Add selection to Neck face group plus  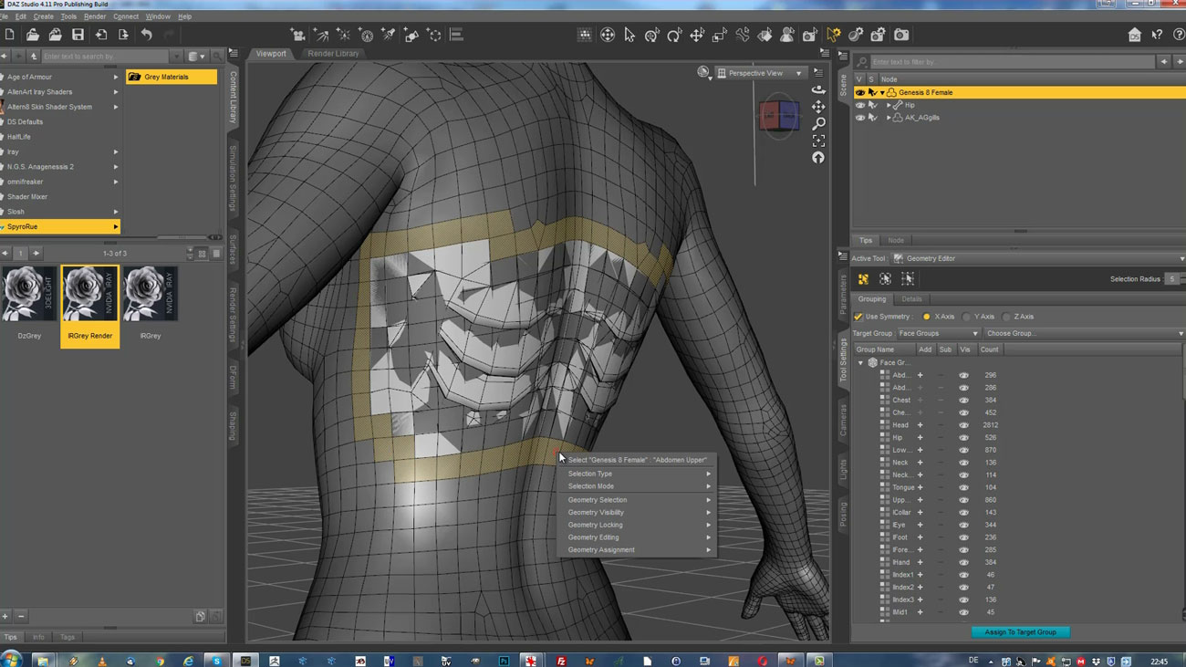click(920, 463)
